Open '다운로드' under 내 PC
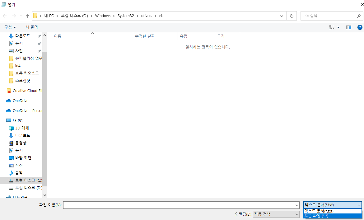The height and width of the screenshot is (220, 364). (x=22, y=135)
